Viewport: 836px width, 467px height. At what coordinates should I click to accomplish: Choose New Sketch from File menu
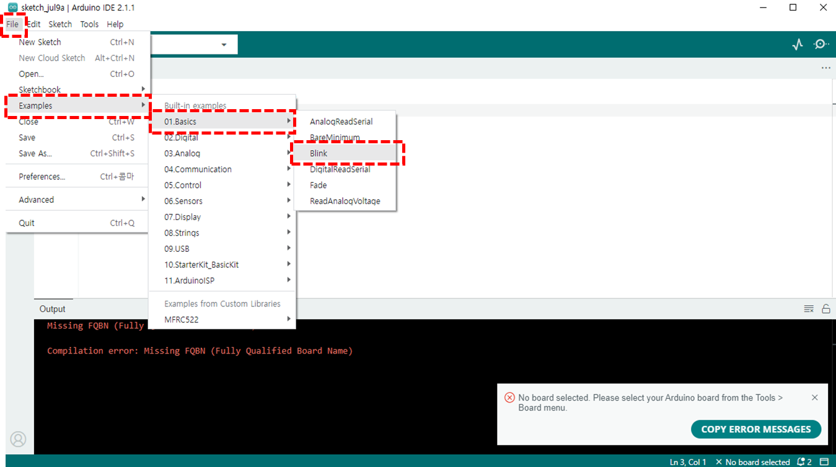(77, 42)
